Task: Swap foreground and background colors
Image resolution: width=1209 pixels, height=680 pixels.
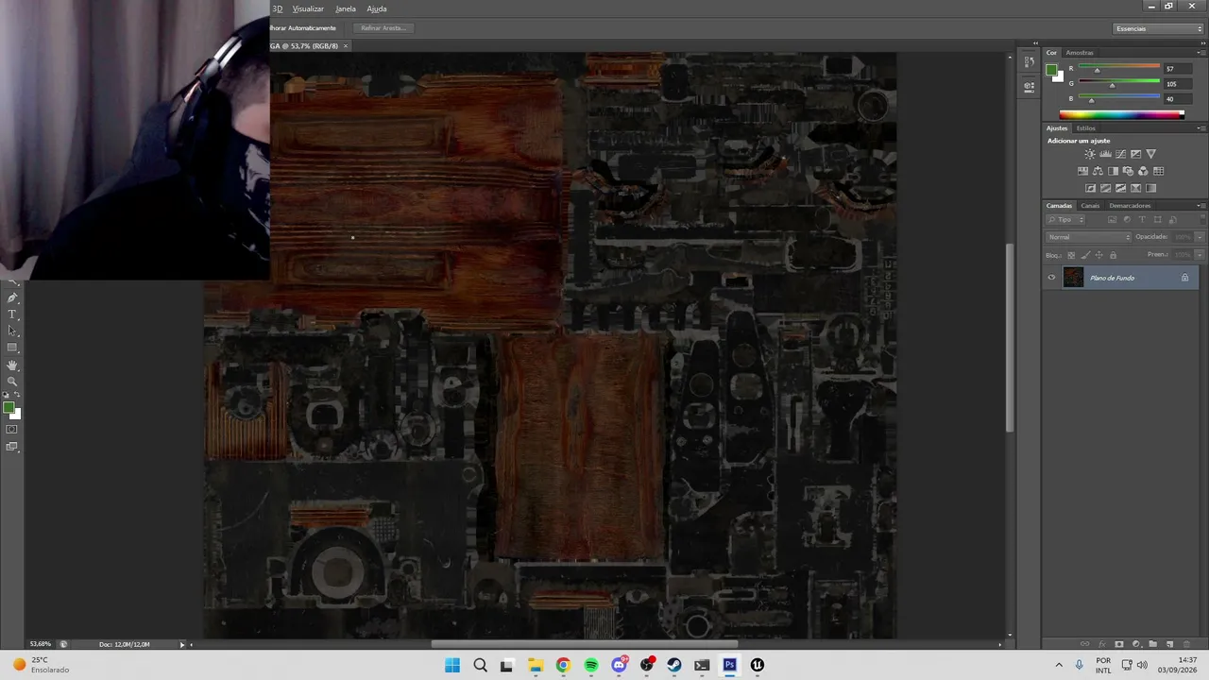Action: point(16,396)
